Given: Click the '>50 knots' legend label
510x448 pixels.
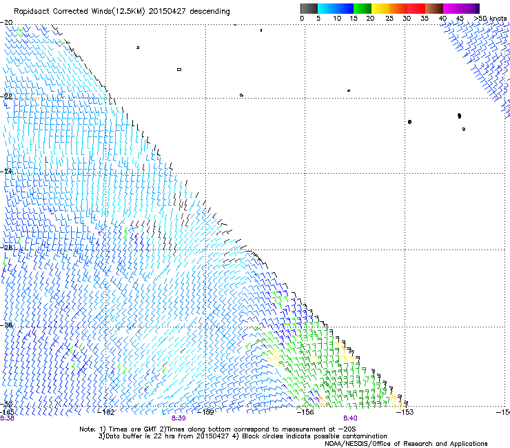Looking at the screenshot, I should coord(490,19).
